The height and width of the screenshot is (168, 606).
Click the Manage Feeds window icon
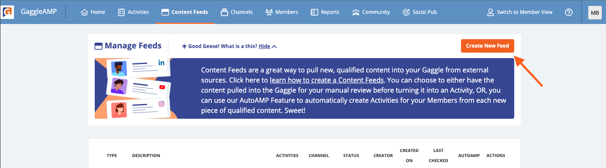(x=99, y=46)
